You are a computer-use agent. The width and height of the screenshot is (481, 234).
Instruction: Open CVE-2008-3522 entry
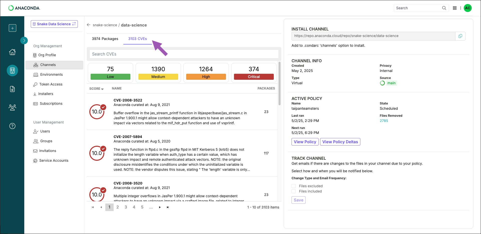(128, 100)
